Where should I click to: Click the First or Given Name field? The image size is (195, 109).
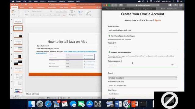[143, 85]
